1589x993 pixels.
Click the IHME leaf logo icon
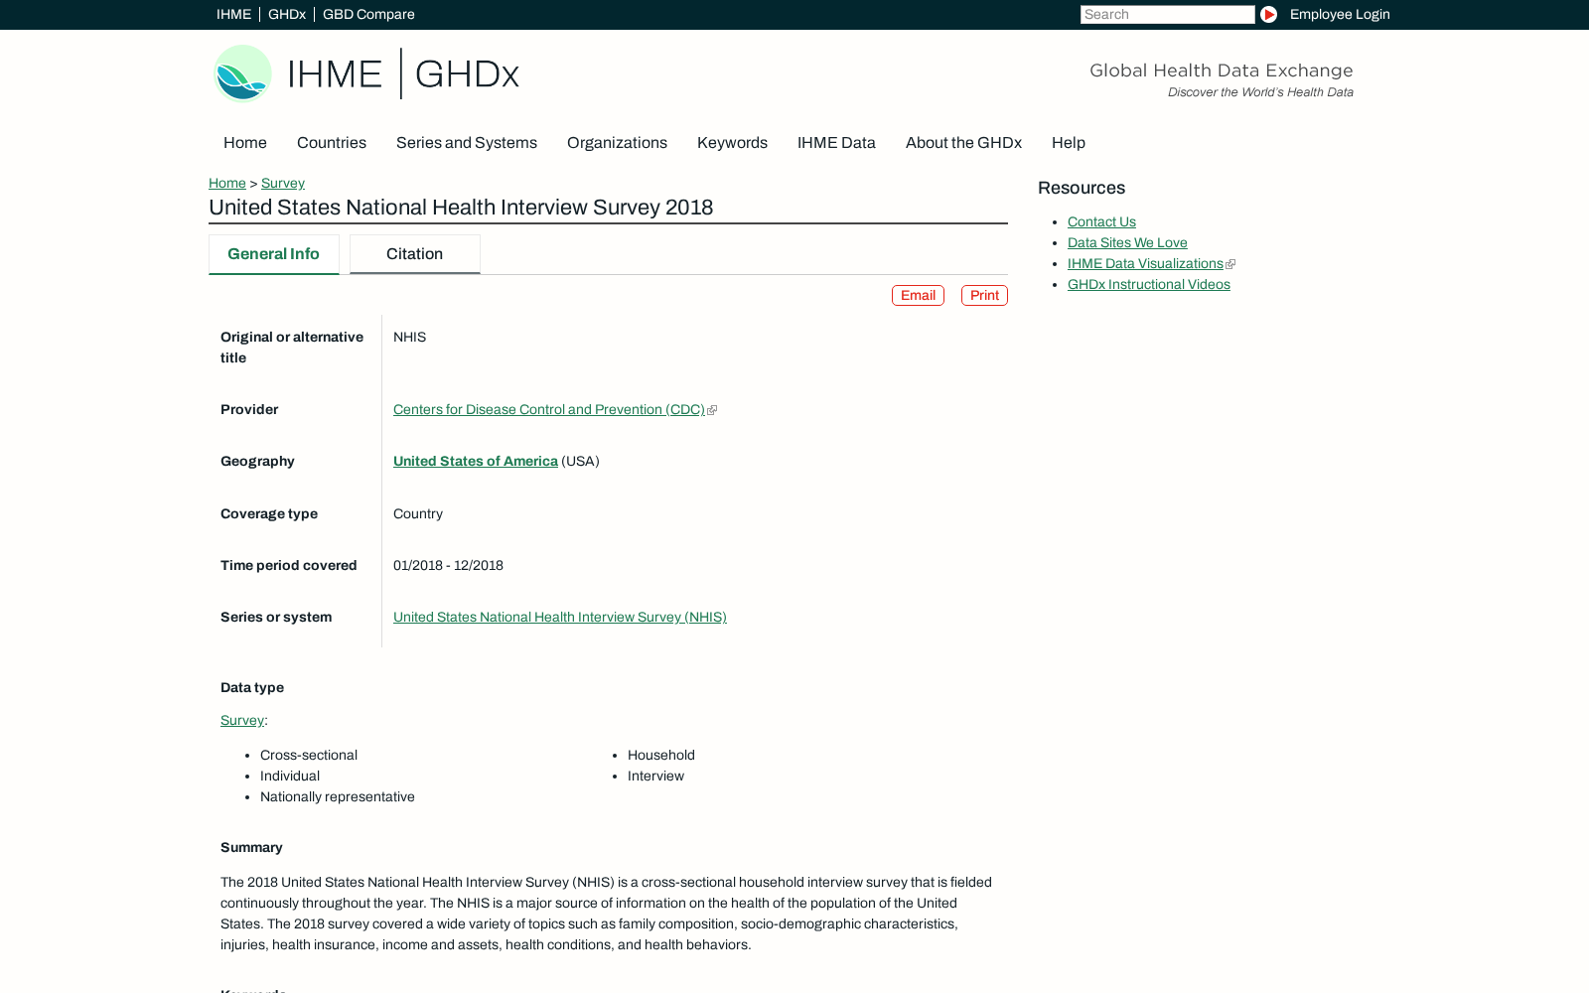[242, 73]
